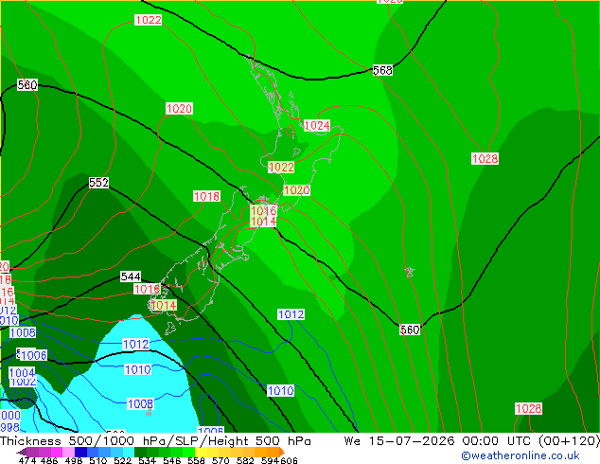Select the purple legend swatch above 474
The height and width of the screenshot is (464, 600).
coord(32,452)
